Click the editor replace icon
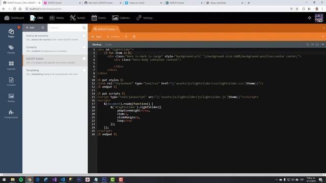This screenshot has height=183, width=326. [x=312, y=44]
